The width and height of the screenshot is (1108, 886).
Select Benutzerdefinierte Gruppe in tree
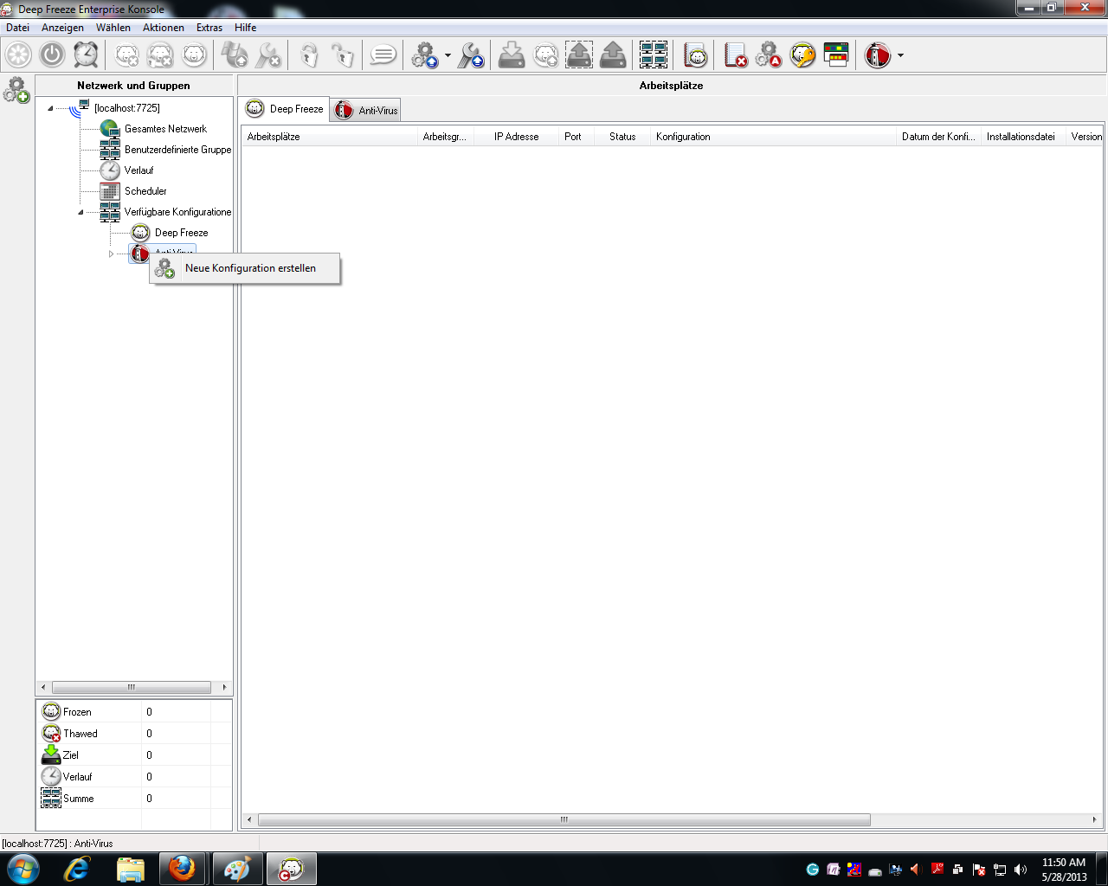[177, 150]
